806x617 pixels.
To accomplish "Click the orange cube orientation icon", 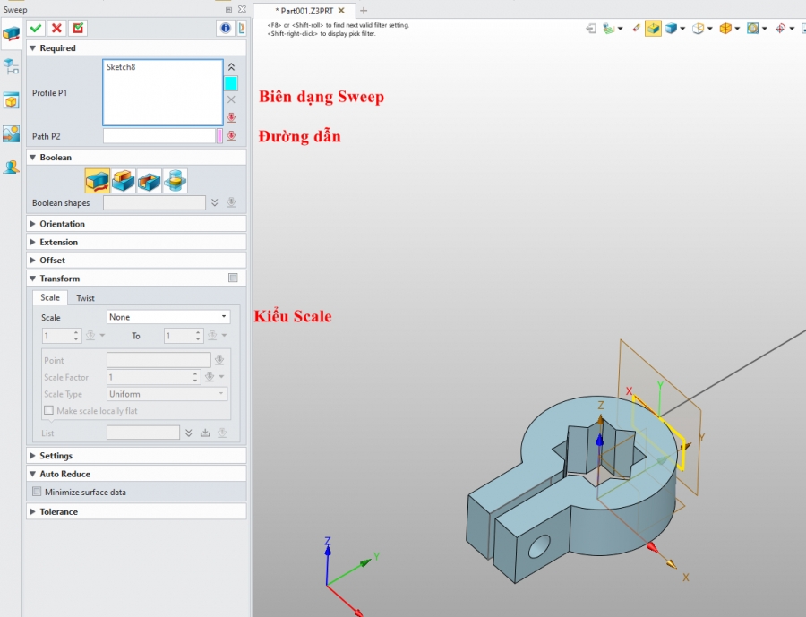I will pyautogui.click(x=725, y=29).
